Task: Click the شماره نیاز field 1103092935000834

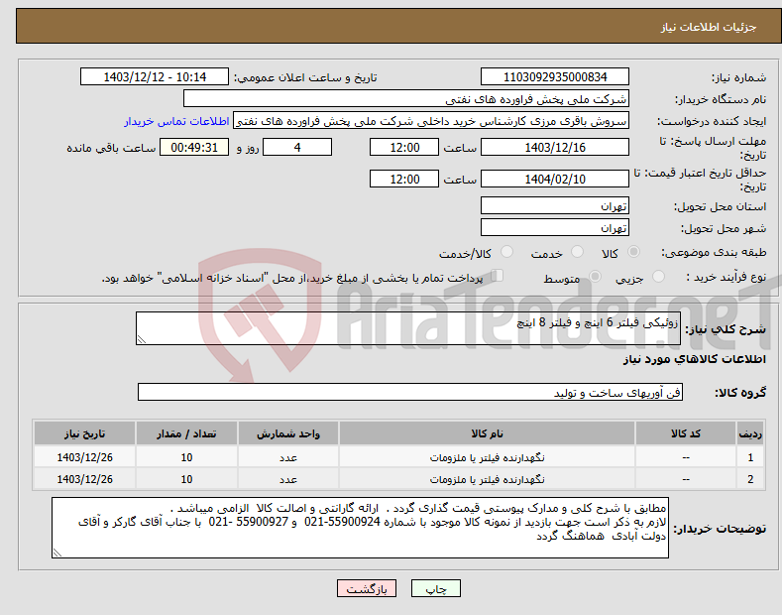Action: pyautogui.click(x=555, y=77)
